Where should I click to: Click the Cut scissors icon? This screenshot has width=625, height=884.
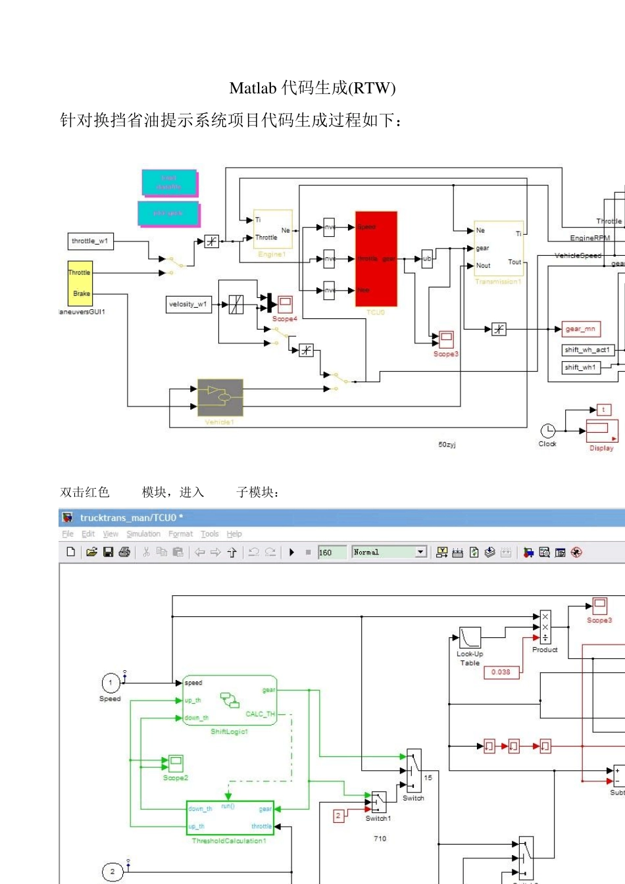click(146, 552)
